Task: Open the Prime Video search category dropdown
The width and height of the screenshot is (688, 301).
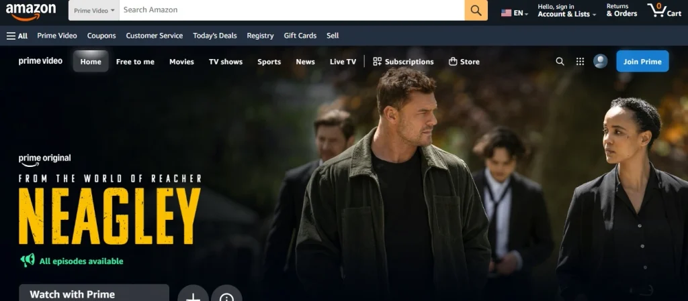Action: click(x=94, y=10)
